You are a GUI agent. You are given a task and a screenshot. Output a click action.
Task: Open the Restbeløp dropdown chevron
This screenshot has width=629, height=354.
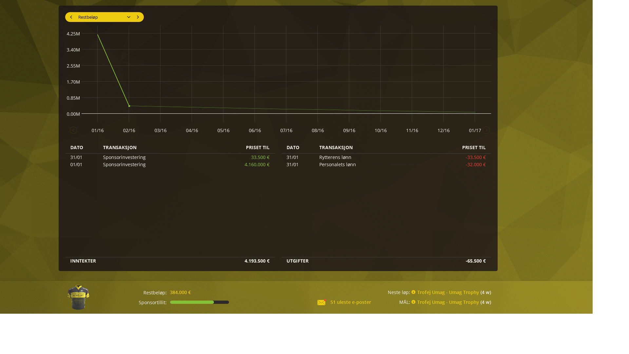pyautogui.click(x=129, y=17)
